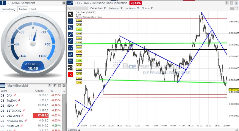Click the list icon beside Marktübersicht title

[x=3, y=85]
